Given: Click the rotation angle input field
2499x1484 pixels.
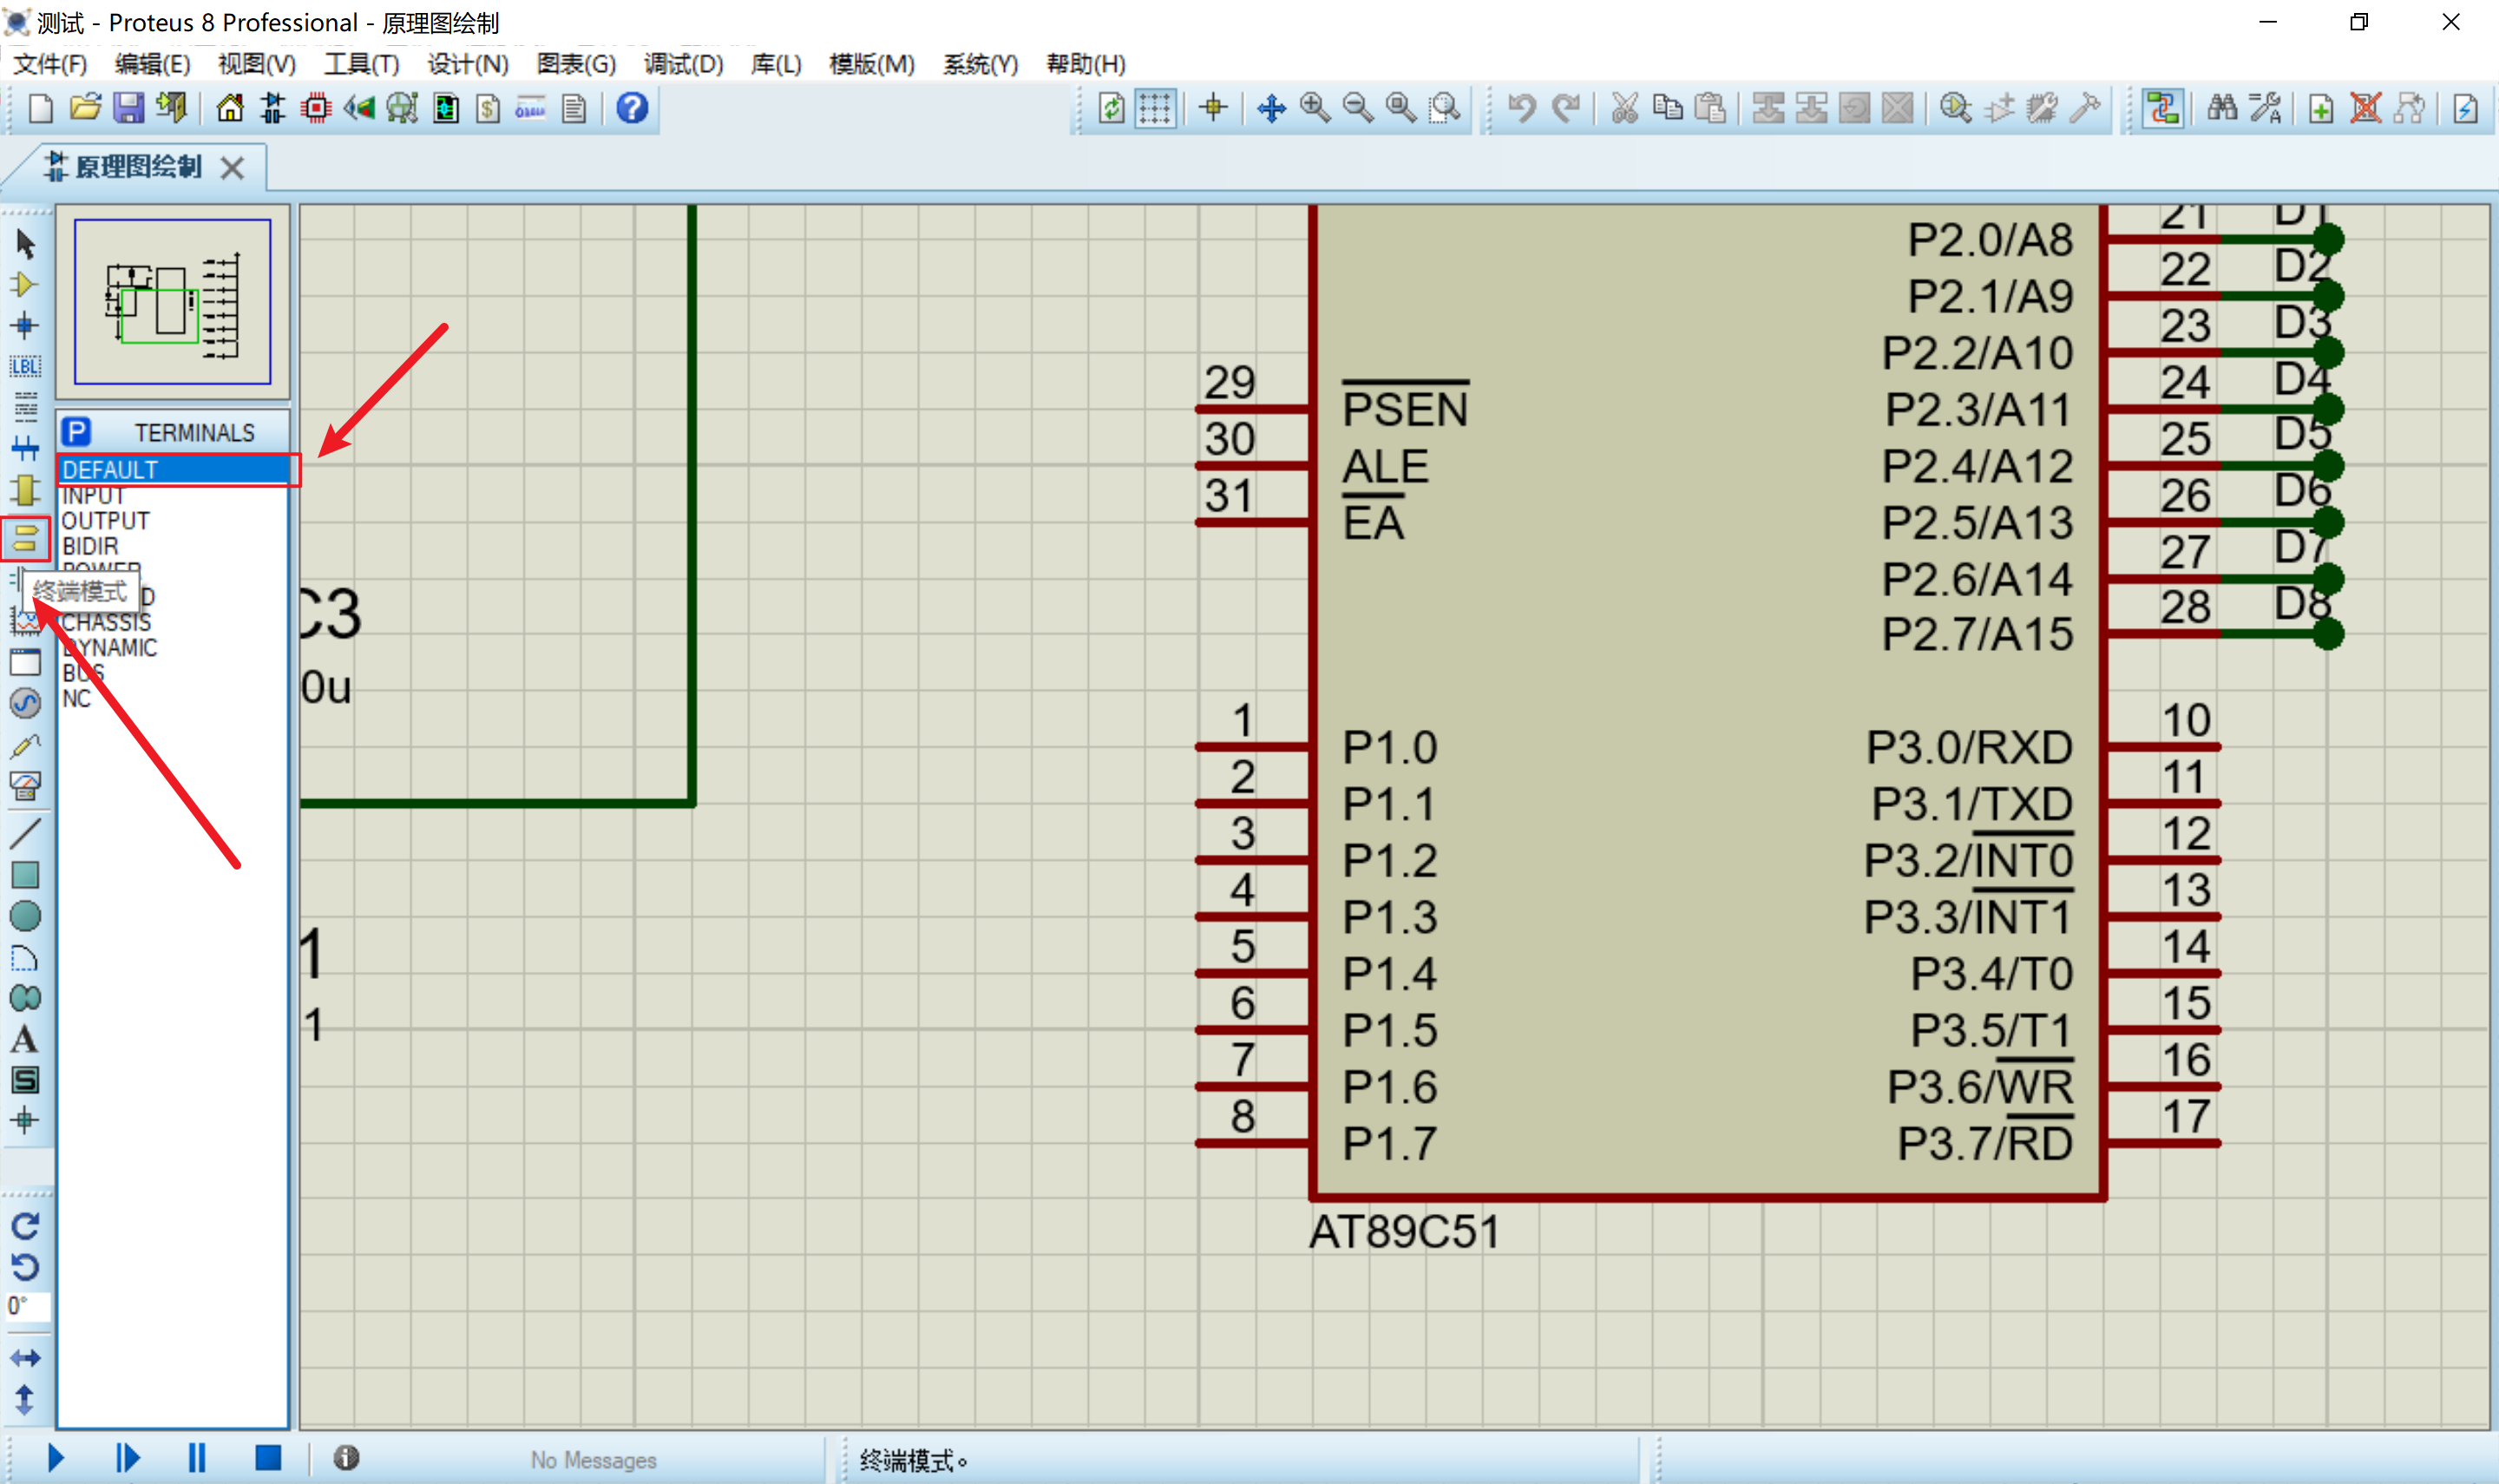Looking at the screenshot, I should (x=26, y=1305).
